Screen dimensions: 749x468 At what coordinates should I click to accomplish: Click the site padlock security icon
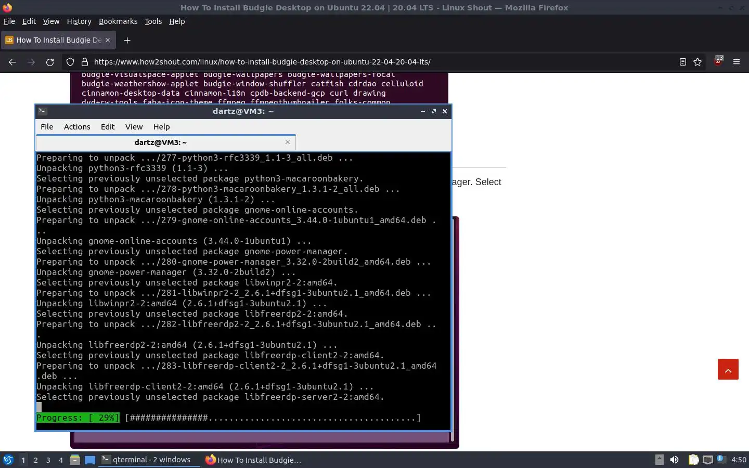pos(84,62)
